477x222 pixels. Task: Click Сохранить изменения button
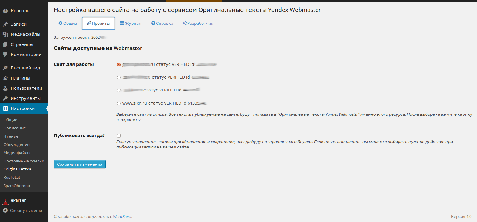tap(80, 164)
